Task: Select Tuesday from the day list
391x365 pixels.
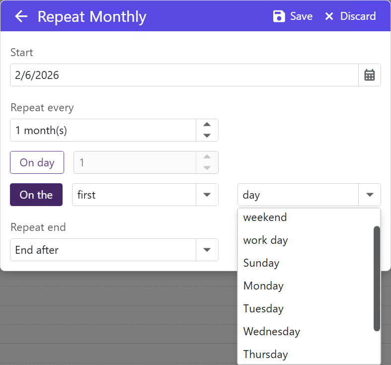Action: 263,309
